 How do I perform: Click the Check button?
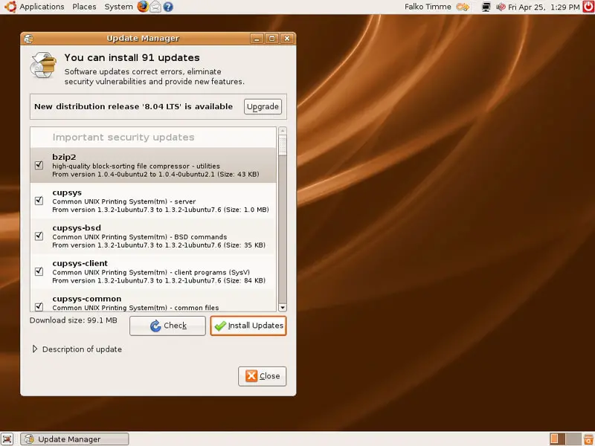pos(167,326)
